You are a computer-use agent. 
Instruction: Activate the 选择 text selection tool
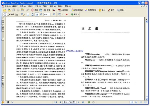pos(10,14)
